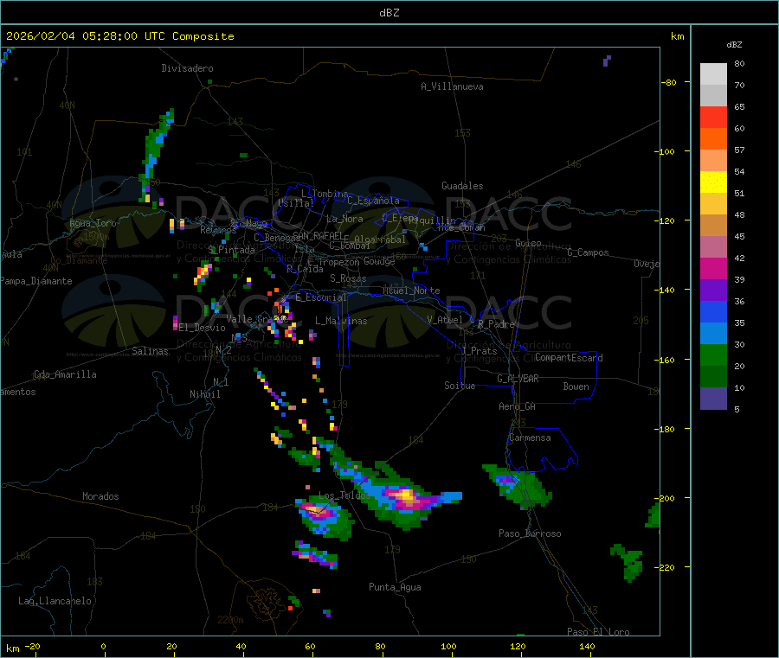
Task: Select the magenta swatch between 42 and 39 dBZ
Action: tap(713, 268)
